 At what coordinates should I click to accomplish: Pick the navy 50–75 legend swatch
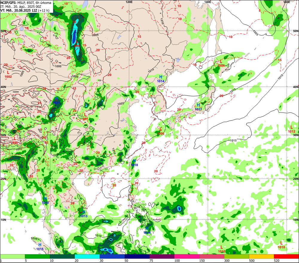click(x=137, y=256)
